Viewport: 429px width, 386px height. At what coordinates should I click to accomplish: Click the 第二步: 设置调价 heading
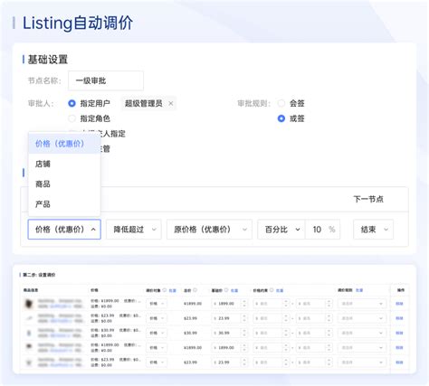pyautogui.click(x=39, y=275)
